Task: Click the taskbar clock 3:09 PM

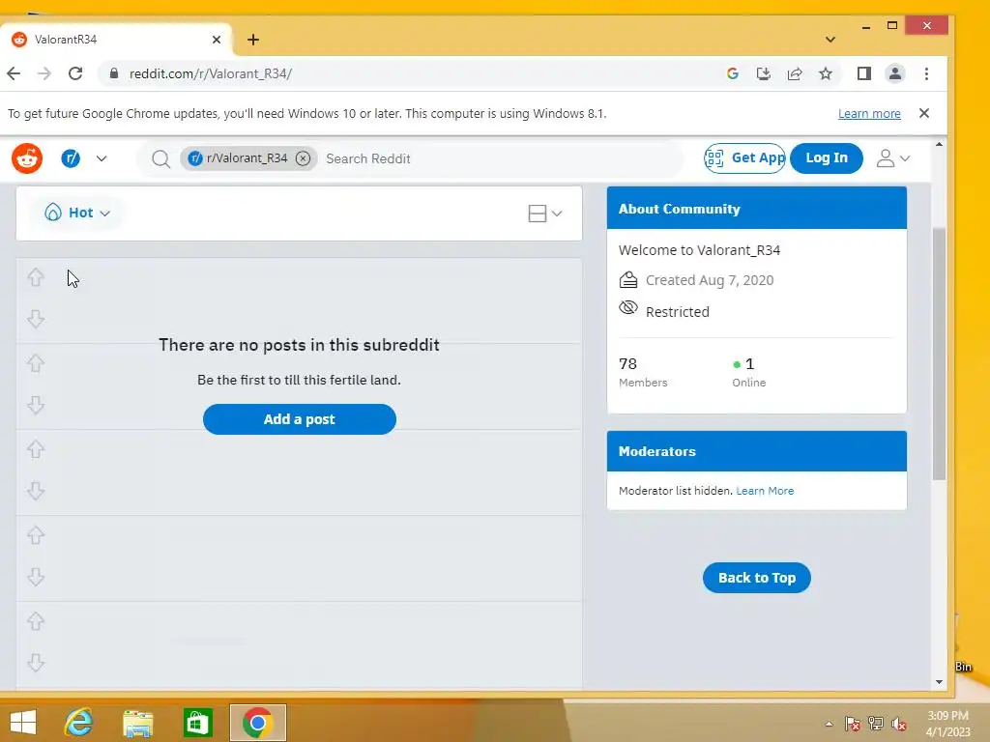Action: (x=947, y=724)
